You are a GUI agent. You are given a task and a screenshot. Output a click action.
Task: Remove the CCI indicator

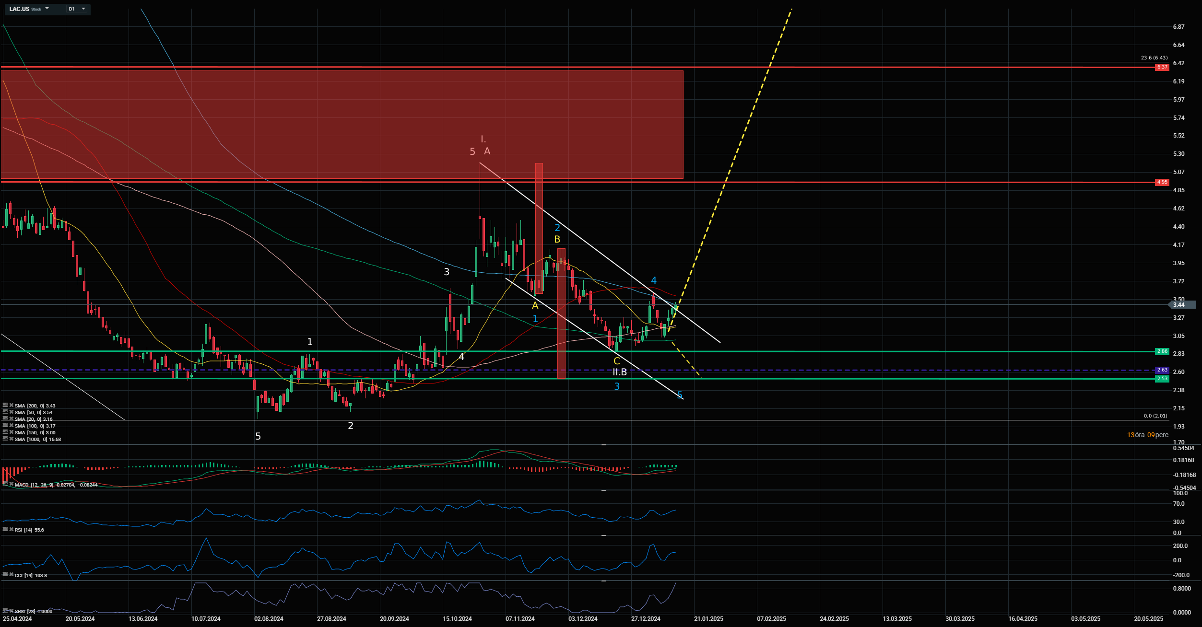11,575
